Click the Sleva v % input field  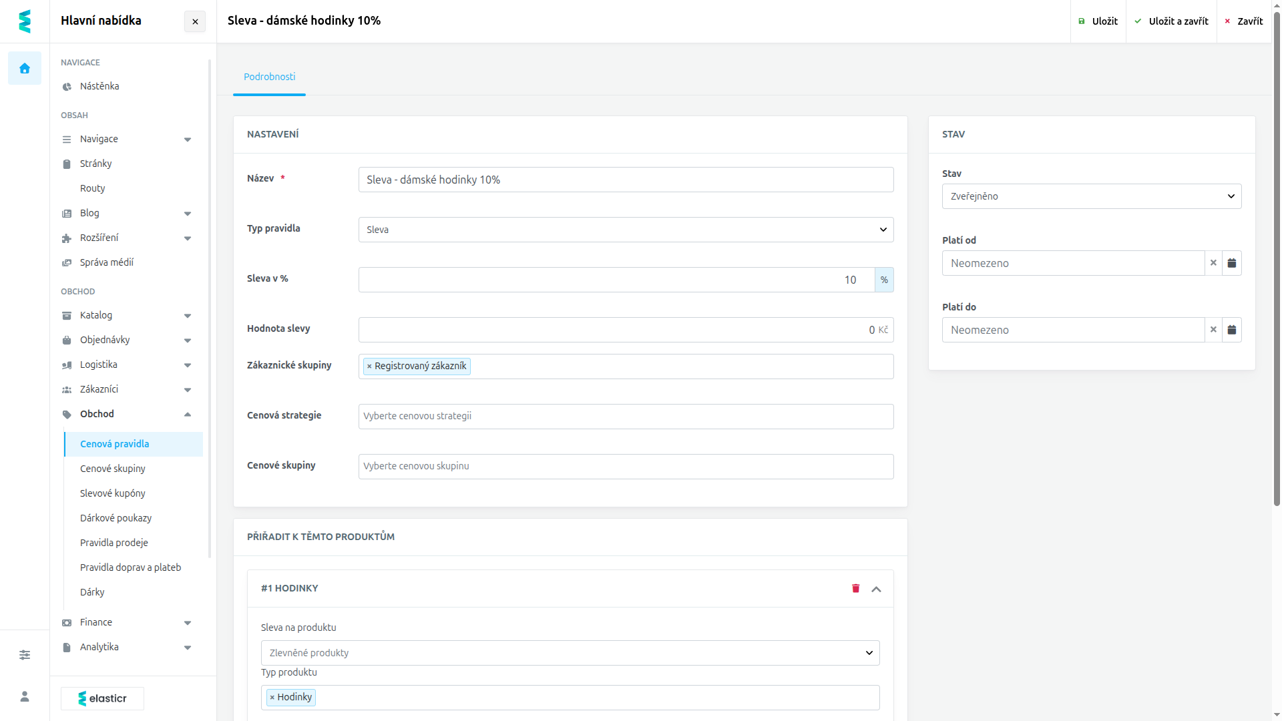616,280
